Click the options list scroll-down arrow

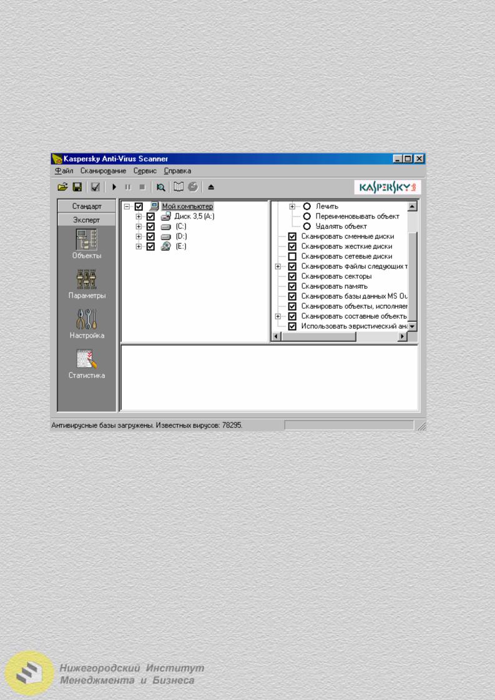pyautogui.click(x=413, y=327)
